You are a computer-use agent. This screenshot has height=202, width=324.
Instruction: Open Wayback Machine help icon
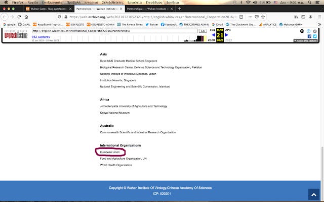308,31
